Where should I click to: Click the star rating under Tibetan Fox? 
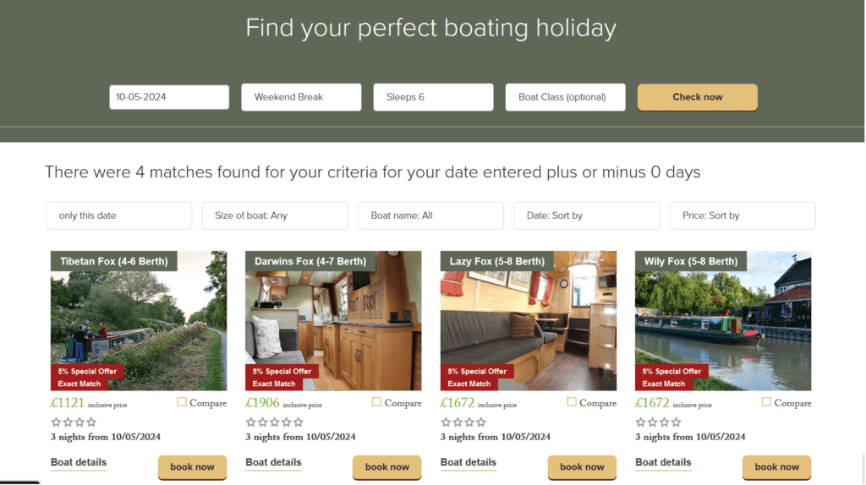[x=74, y=422]
